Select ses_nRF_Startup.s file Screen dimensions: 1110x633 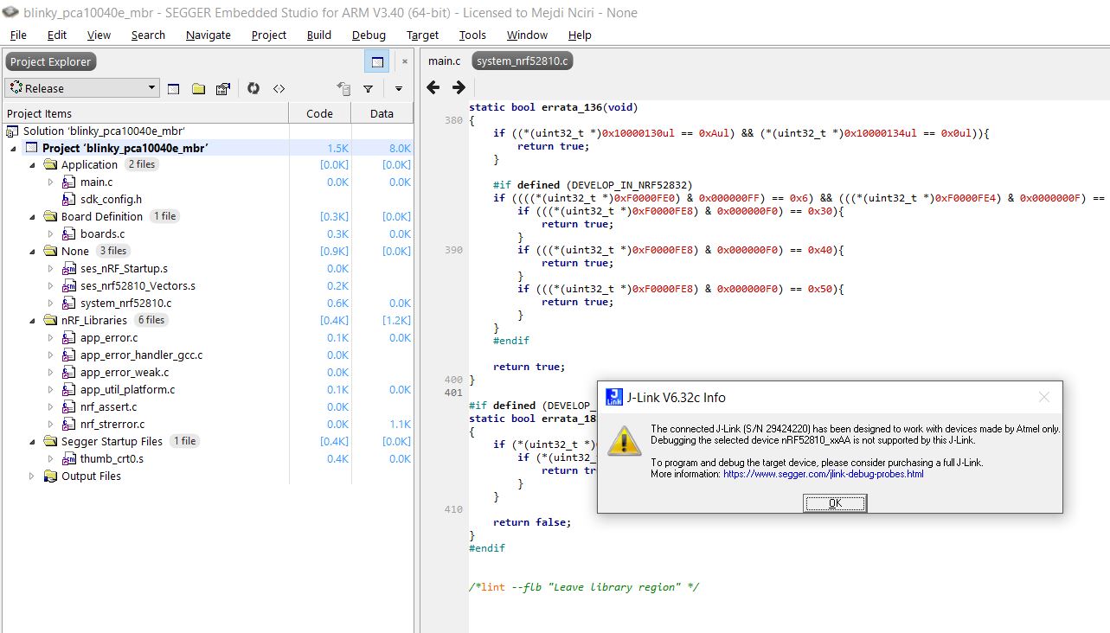(124, 268)
